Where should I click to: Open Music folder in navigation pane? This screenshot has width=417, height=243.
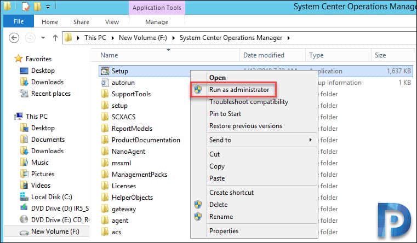tap(40, 162)
